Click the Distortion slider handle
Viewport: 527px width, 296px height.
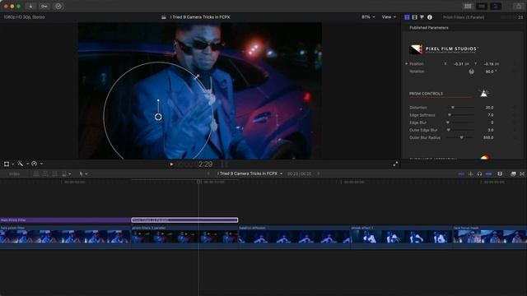click(x=453, y=108)
